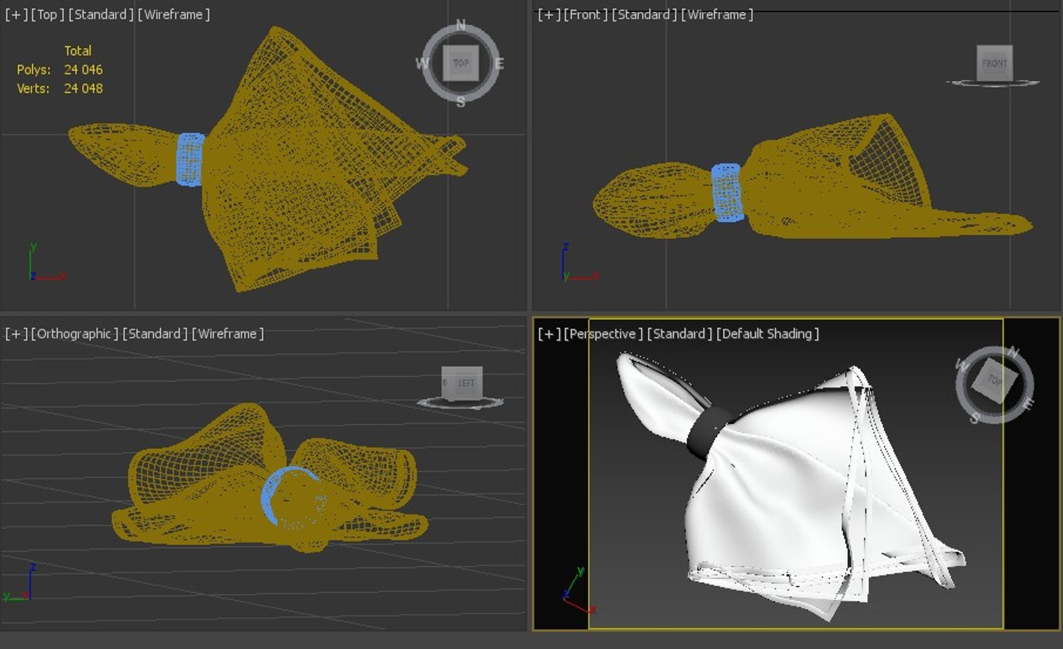Screen dimensions: 1063x649
Task: Click the compass ring under Front ViewCube
Action: point(993,84)
